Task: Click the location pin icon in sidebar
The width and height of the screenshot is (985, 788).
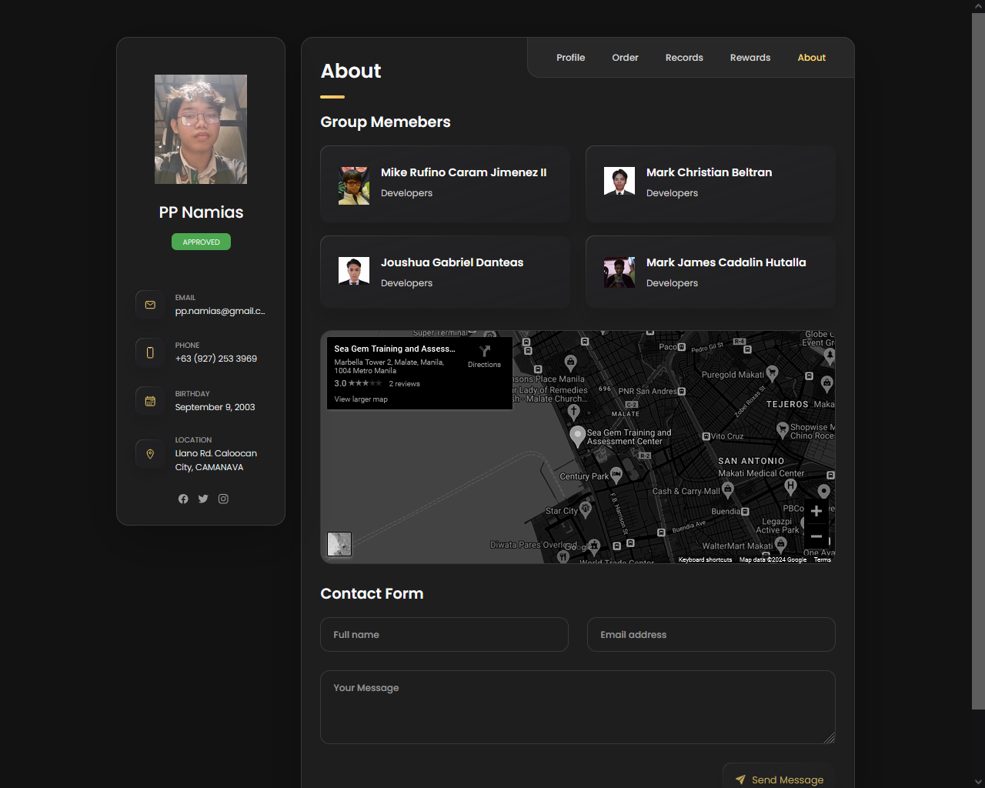Action: (x=150, y=454)
